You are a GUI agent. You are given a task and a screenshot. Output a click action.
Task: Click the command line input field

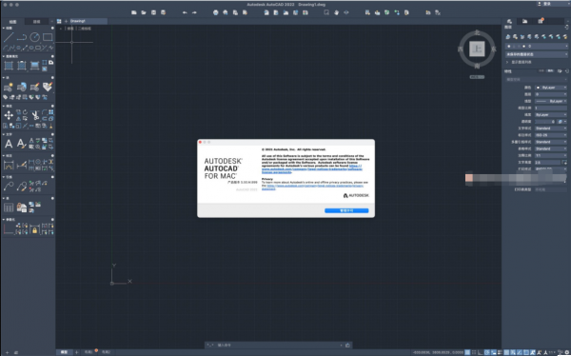pos(279,346)
